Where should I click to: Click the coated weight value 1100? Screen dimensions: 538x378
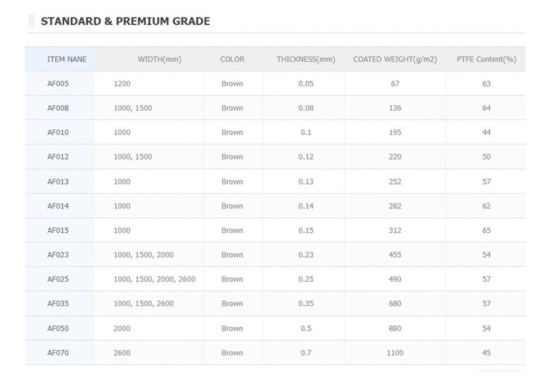pyautogui.click(x=395, y=353)
